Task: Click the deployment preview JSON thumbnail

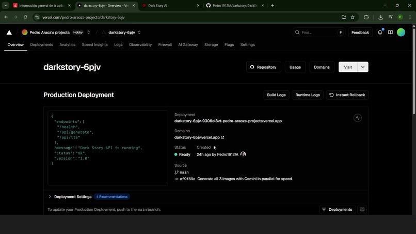Action: click(108, 148)
